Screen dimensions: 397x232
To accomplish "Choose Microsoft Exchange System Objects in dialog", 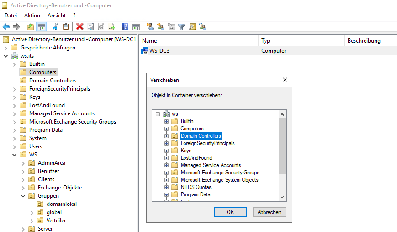I will 219,180.
